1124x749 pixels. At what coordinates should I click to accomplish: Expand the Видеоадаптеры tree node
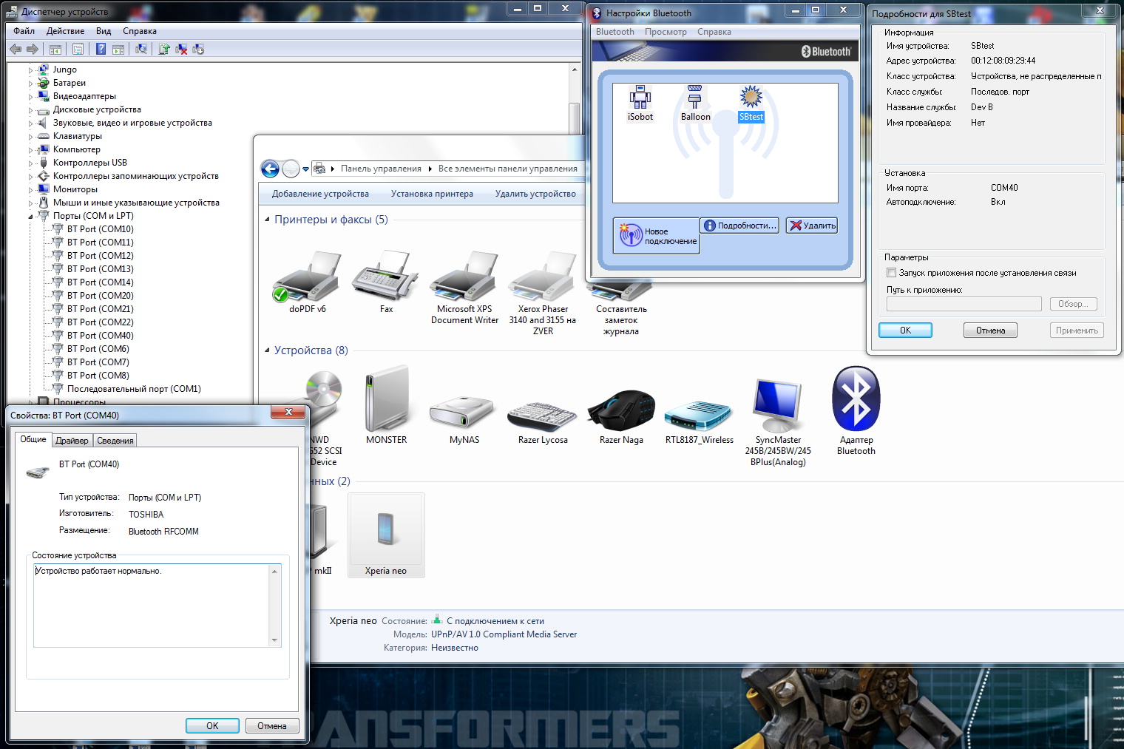coord(31,97)
